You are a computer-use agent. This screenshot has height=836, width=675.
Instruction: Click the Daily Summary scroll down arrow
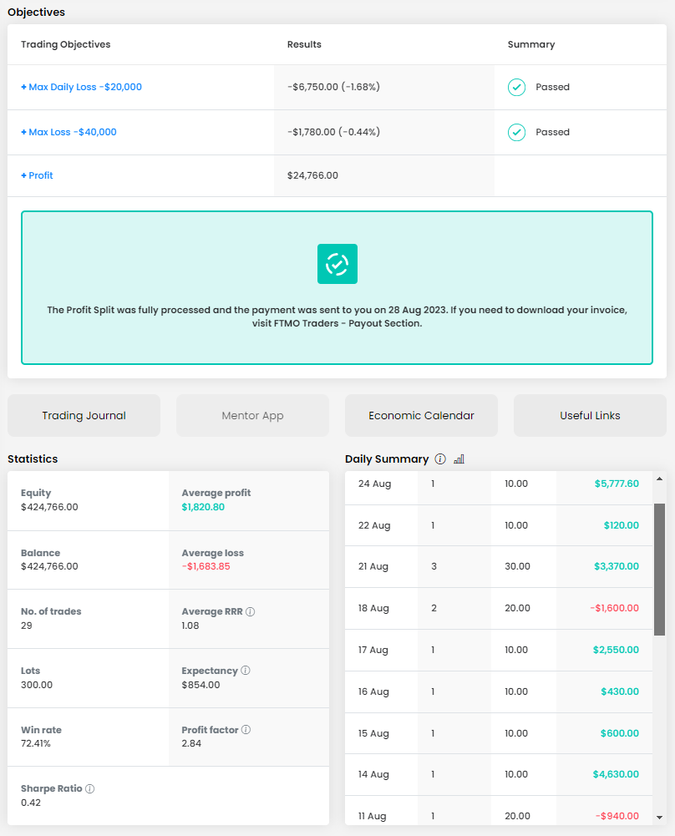(x=659, y=818)
